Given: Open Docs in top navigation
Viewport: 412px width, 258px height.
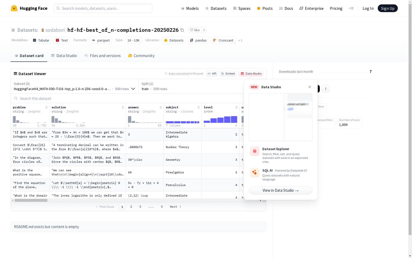Looking at the screenshot, I should [286, 8].
